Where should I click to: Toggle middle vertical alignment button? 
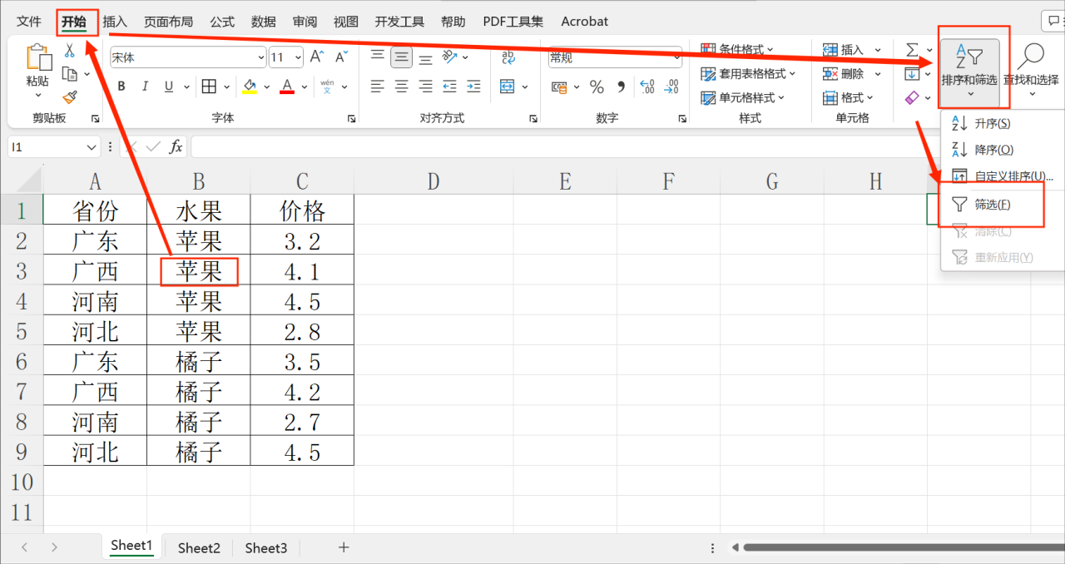[401, 57]
